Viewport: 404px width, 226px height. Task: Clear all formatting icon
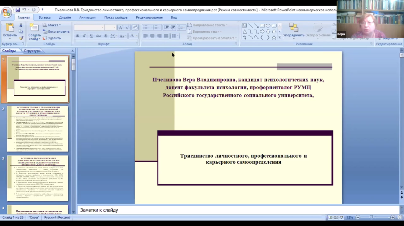[135, 27]
